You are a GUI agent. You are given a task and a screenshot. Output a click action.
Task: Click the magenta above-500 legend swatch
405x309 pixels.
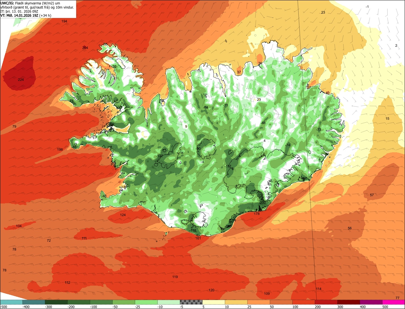click(x=393, y=302)
